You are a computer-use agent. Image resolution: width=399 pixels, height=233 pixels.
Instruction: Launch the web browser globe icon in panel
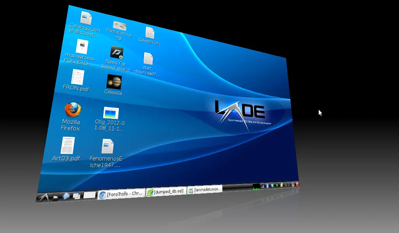tap(66, 196)
